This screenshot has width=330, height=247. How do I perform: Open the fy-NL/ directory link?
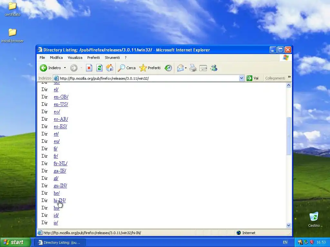61,163
